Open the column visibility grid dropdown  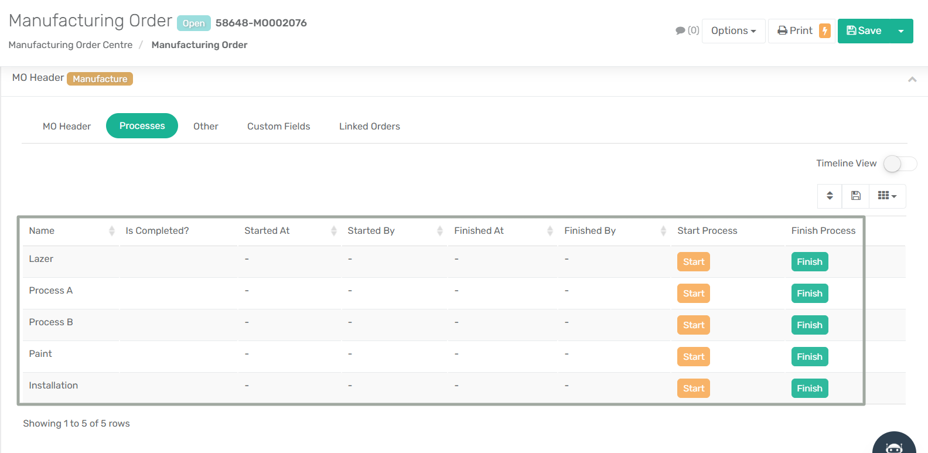coord(887,196)
